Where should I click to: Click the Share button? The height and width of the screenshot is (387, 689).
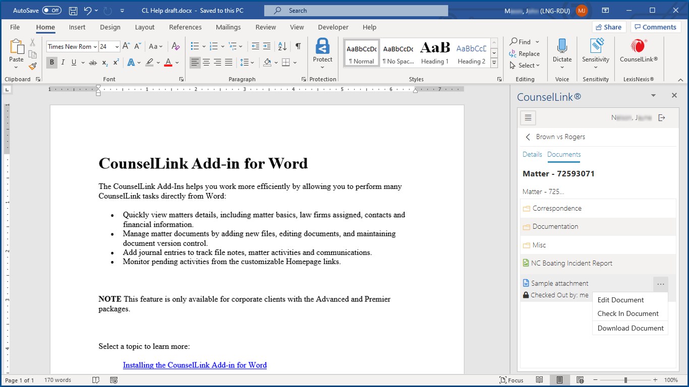coord(609,27)
